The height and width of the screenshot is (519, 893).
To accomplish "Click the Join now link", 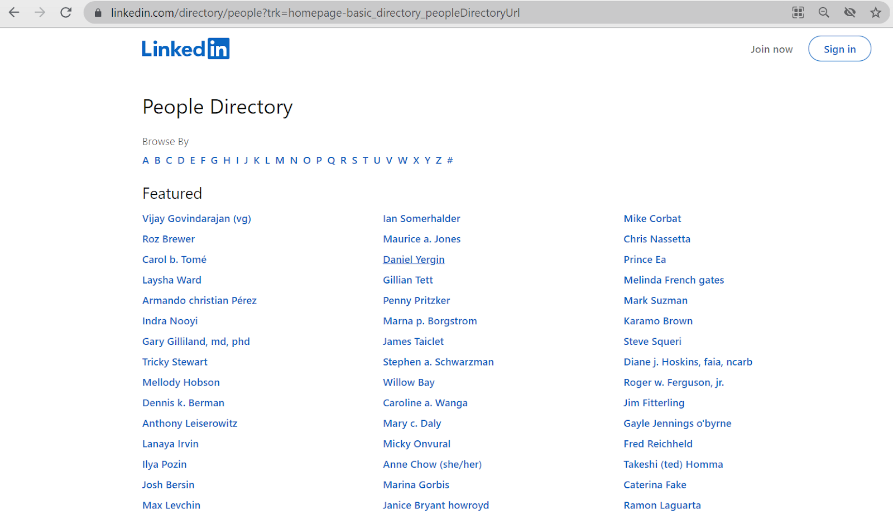I will 771,49.
